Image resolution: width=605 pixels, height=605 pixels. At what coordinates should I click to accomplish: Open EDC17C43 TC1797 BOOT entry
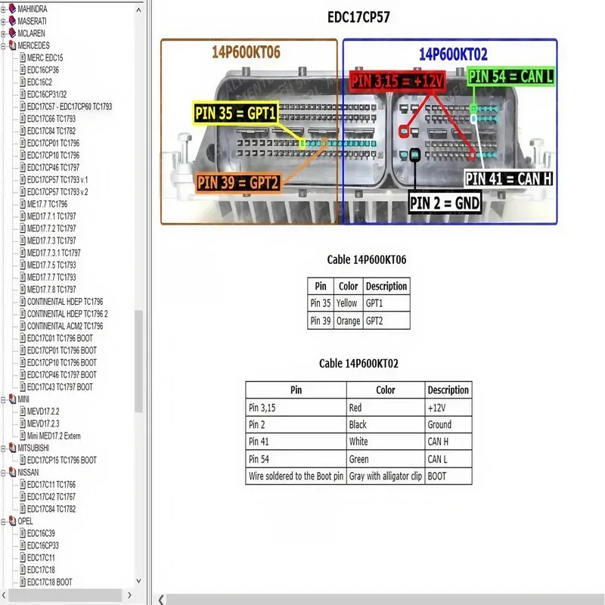60,387
